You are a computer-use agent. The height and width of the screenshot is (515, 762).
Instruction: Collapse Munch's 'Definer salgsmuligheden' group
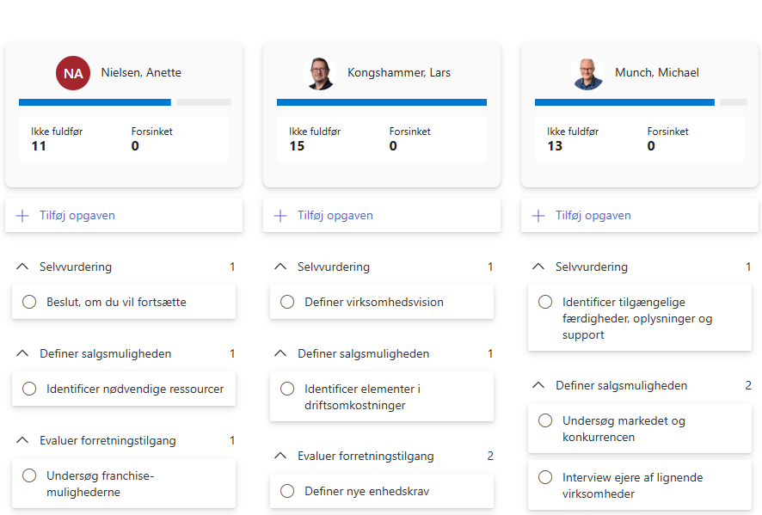[x=538, y=385]
